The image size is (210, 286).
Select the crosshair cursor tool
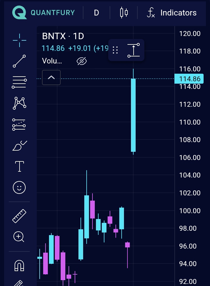click(x=20, y=40)
